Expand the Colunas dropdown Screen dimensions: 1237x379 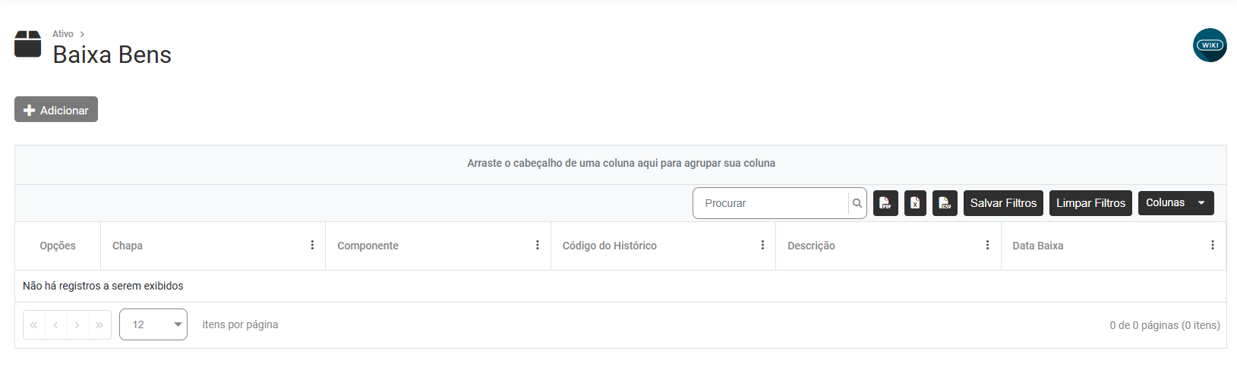point(1175,203)
